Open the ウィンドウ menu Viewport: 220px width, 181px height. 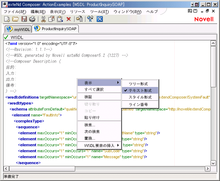128,12
